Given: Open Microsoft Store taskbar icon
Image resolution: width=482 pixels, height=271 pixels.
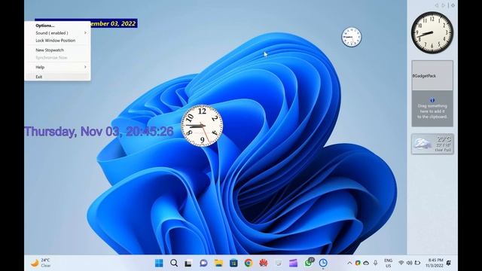Looking at the screenshot, I should [233, 263].
